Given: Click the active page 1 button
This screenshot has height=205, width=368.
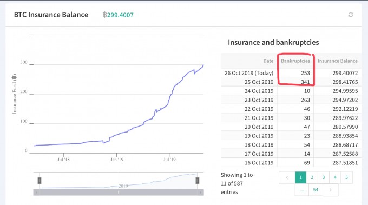Looking at the screenshot, I should pyautogui.click(x=300, y=177).
